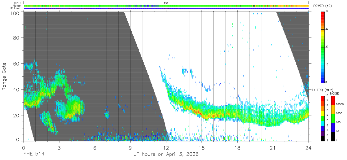Click the blue TX Freq strip above plot
This screenshot has height=160, width=347.
[166, 8]
